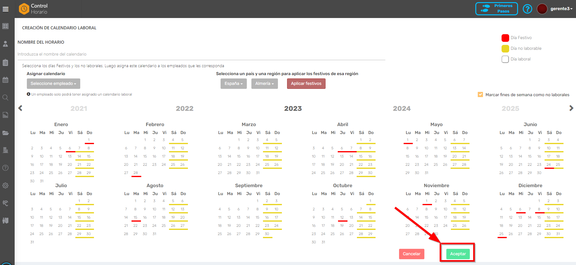The image size is (576, 265).
Task: Open the clipboard tasks icon in sidebar
Action: tap(5, 62)
